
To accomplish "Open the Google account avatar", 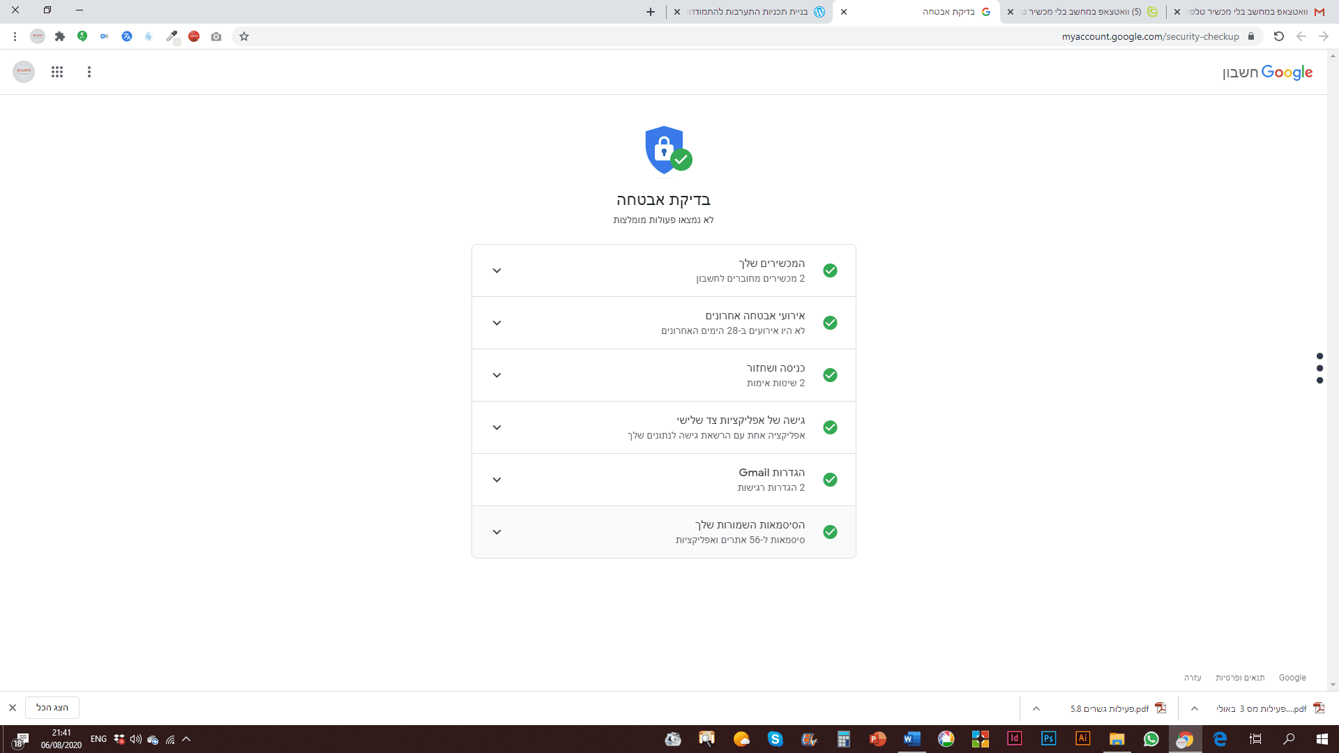I will click(x=24, y=72).
